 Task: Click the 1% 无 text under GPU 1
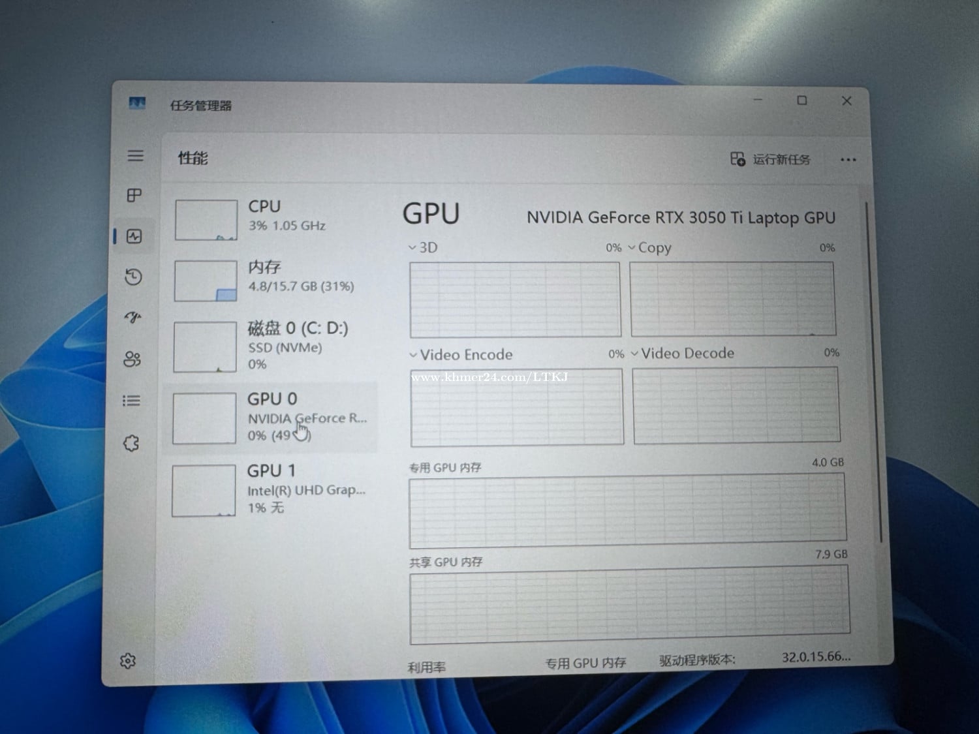coord(266,508)
